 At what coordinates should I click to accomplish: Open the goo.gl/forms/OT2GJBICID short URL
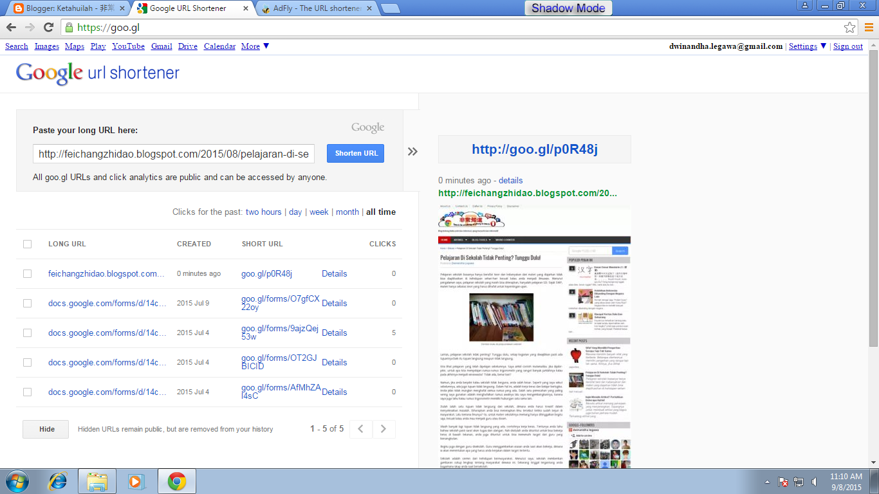tap(279, 362)
